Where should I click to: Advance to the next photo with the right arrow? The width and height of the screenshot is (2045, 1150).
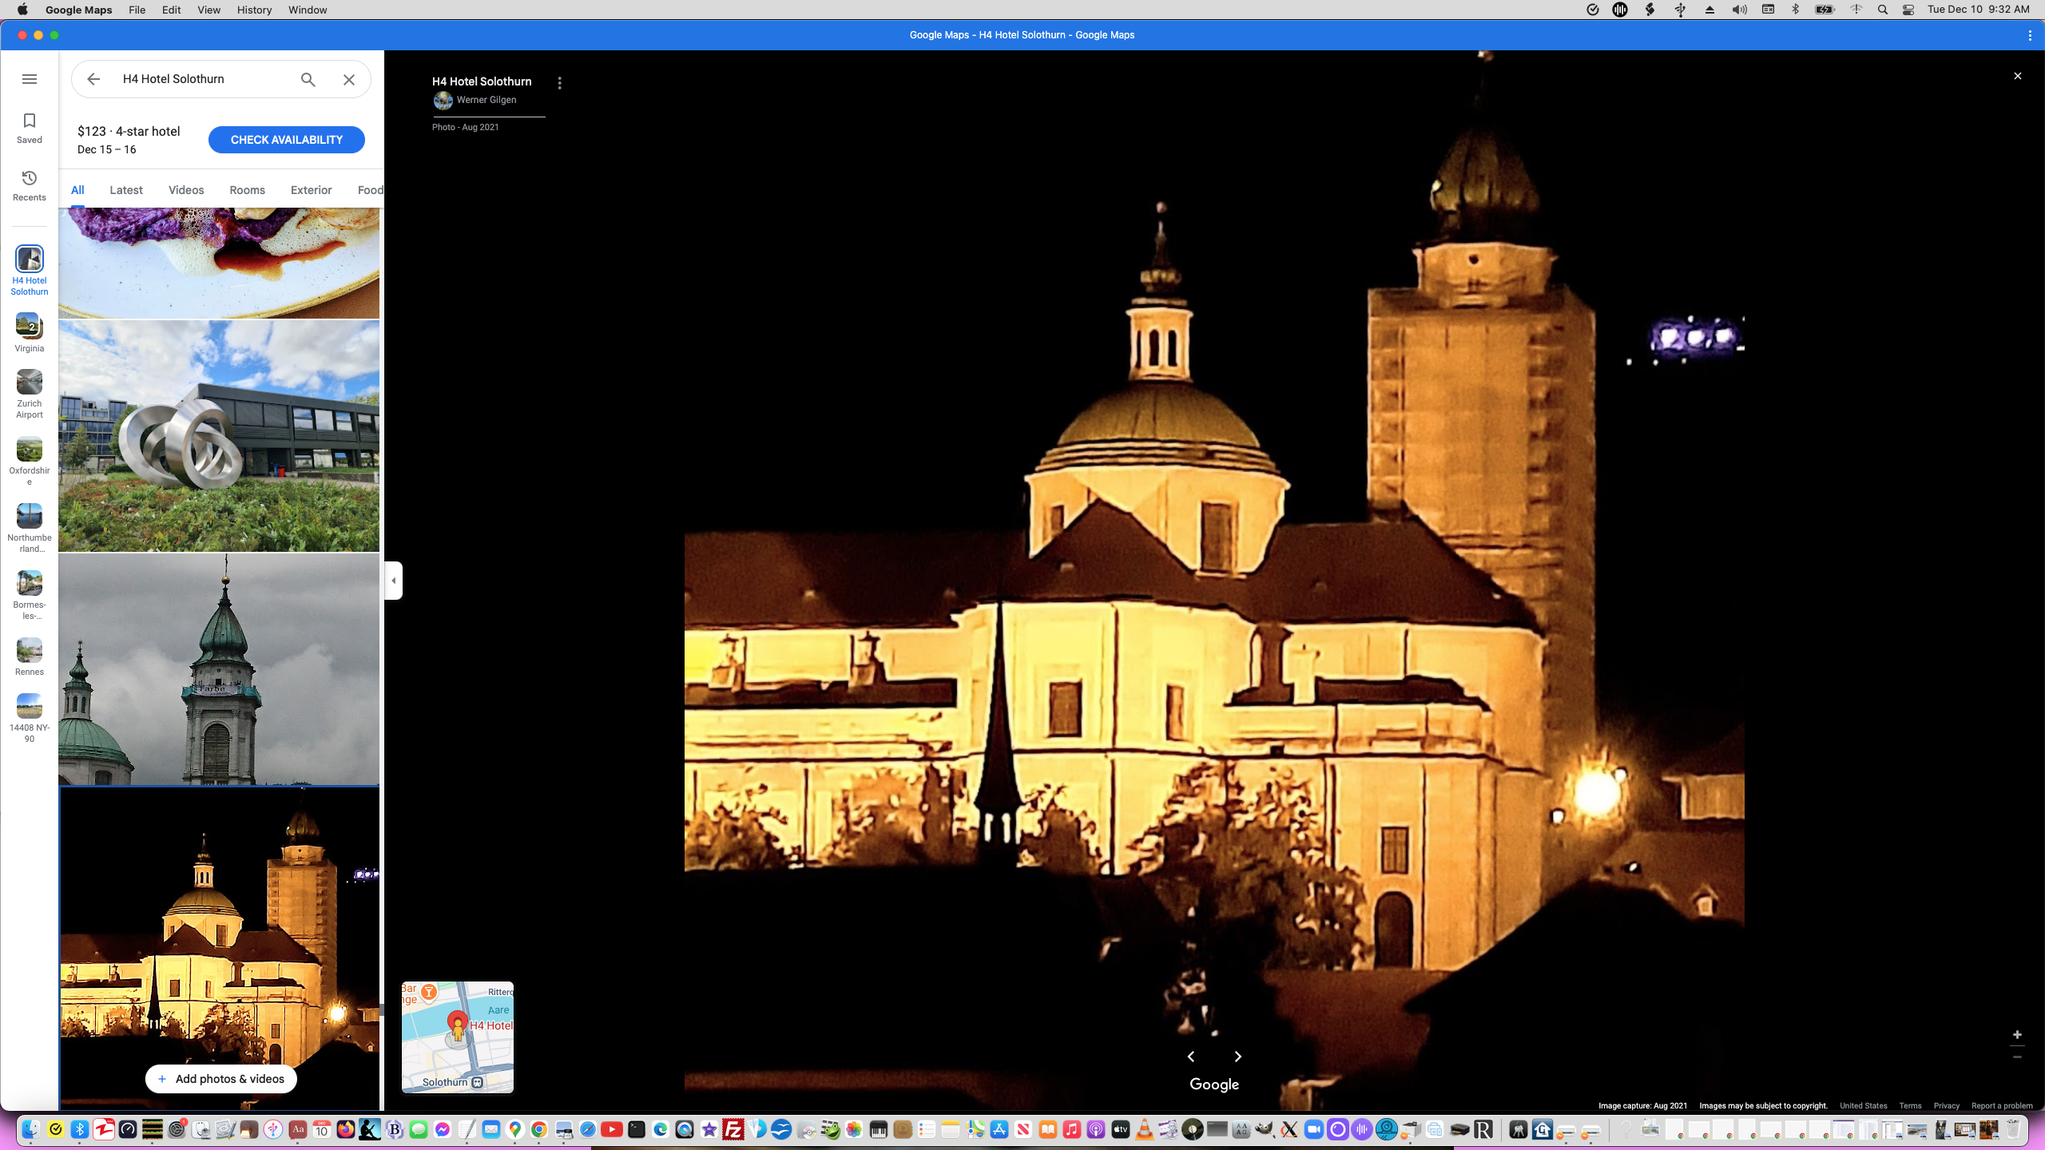coord(1238,1057)
